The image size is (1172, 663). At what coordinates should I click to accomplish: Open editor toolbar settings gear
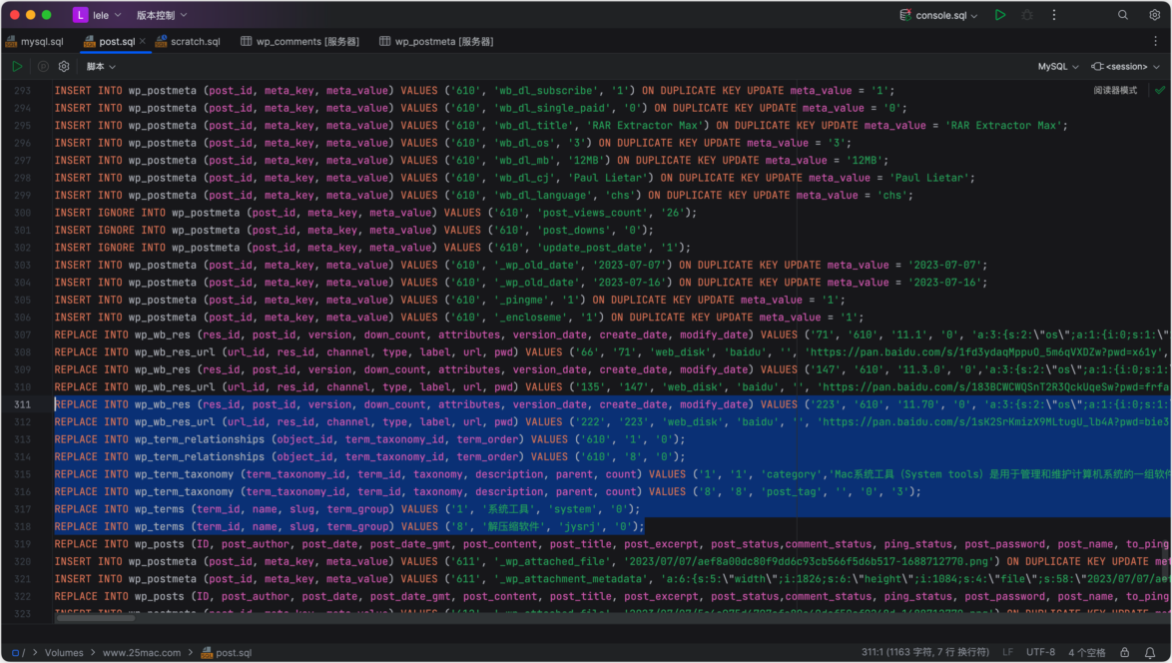click(64, 67)
